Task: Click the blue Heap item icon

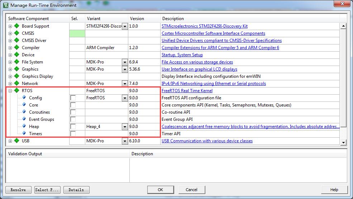Action: [24, 126]
